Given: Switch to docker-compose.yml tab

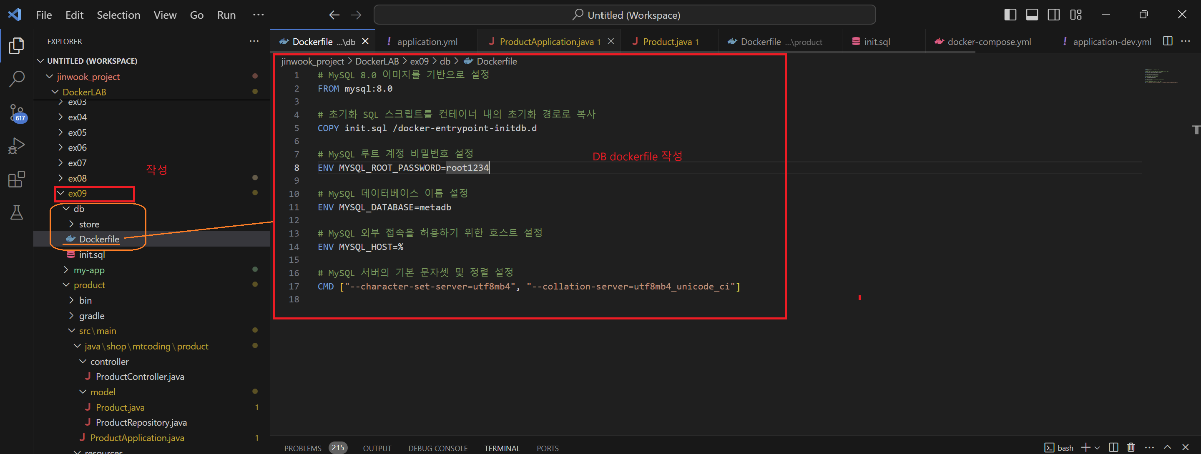Looking at the screenshot, I should coord(989,42).
